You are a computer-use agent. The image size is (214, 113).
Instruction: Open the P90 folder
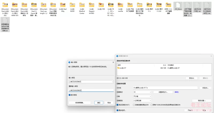(x=101, y=5)
